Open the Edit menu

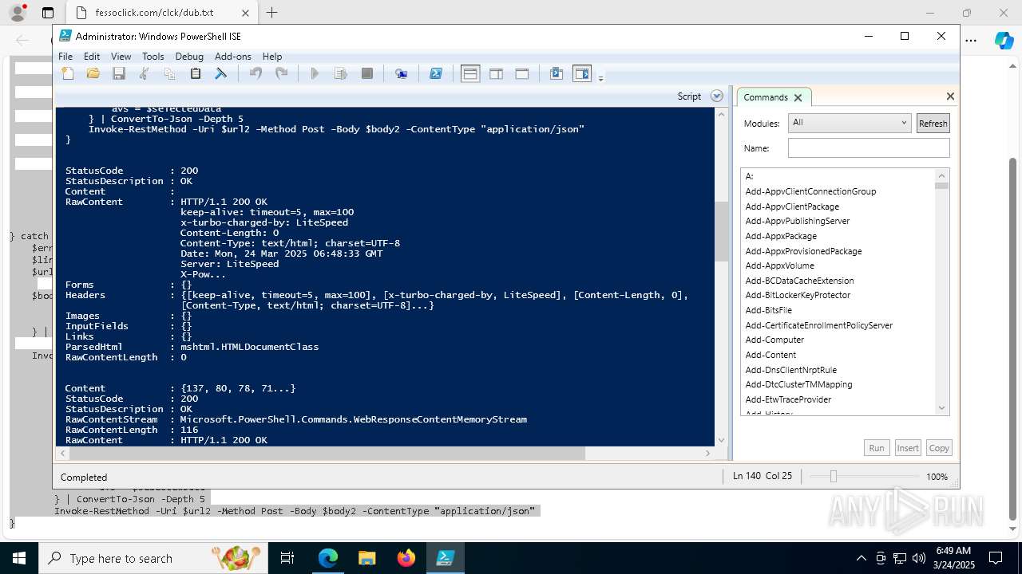92,57
